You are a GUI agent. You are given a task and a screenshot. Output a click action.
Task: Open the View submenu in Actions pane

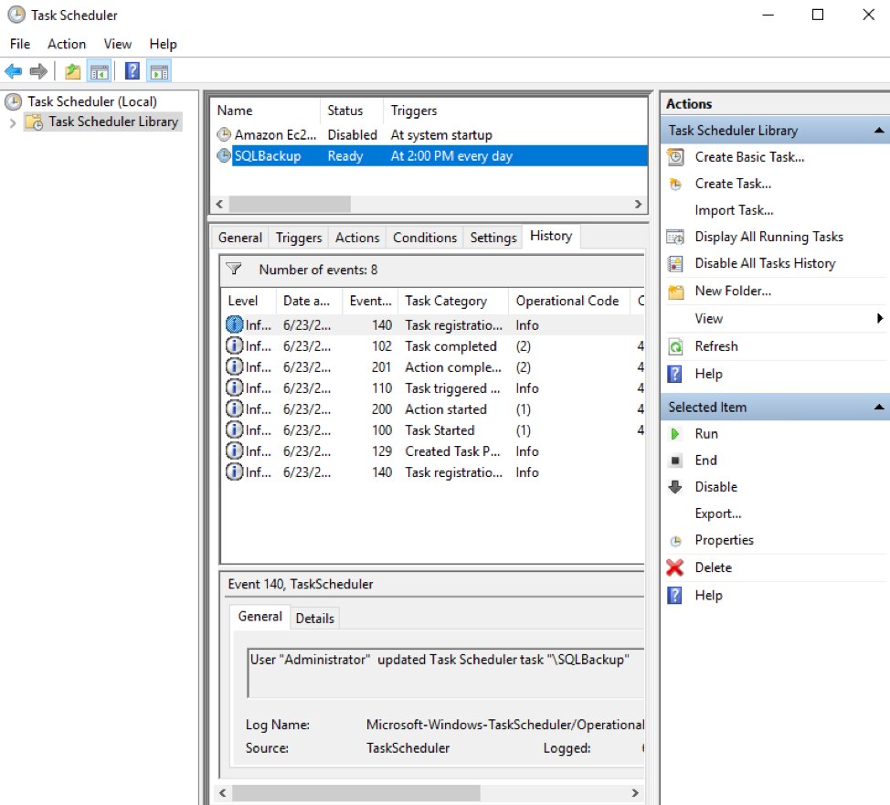tap(708, 318)
